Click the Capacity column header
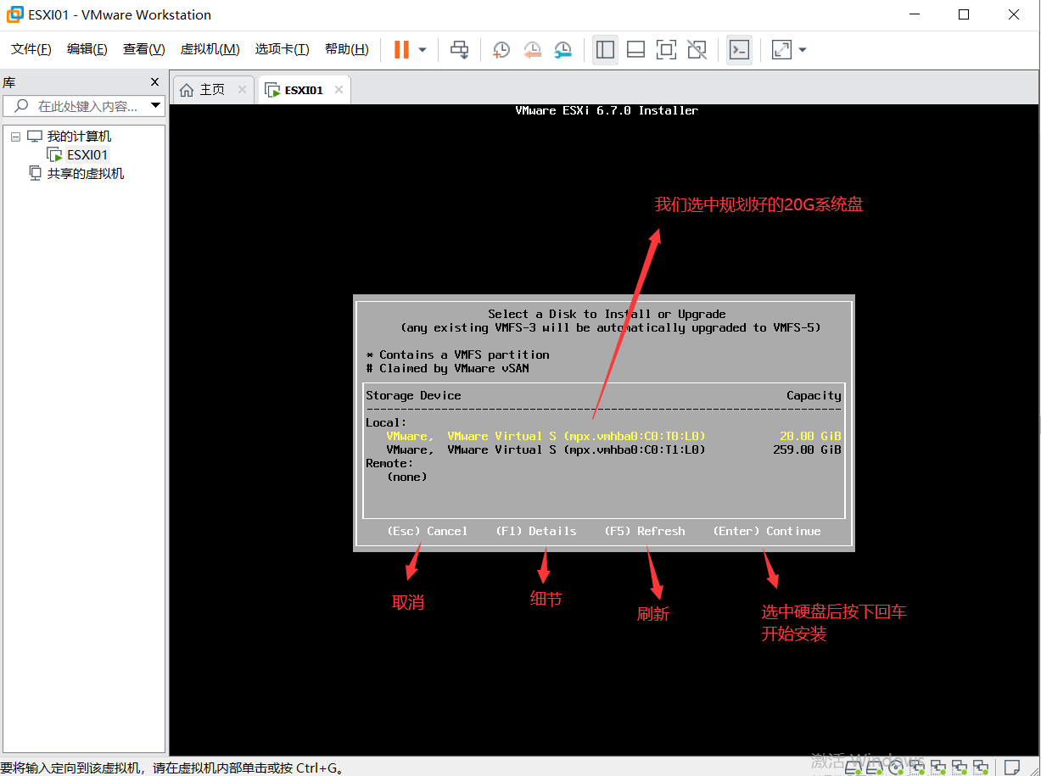Screen dimensions: 1041x776 click(x=814, y=395)
